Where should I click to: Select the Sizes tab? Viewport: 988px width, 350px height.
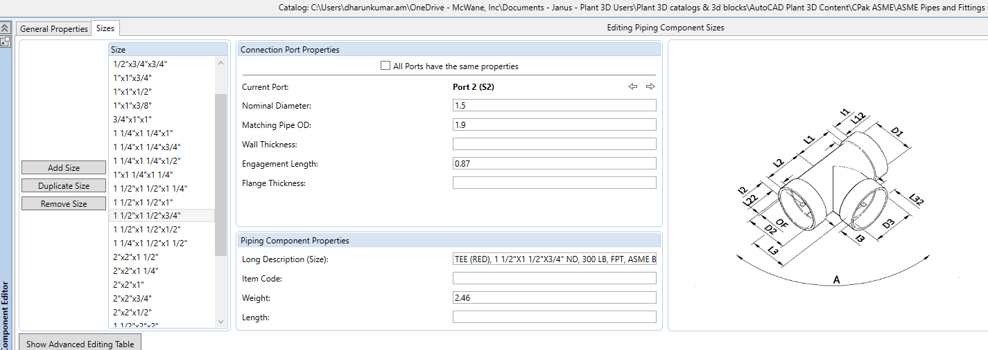click(105, 28)
